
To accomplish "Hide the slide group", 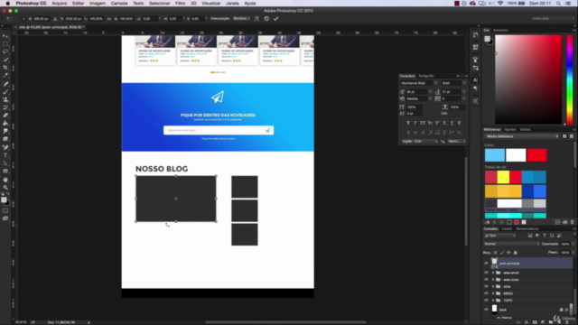I will 486,287.
